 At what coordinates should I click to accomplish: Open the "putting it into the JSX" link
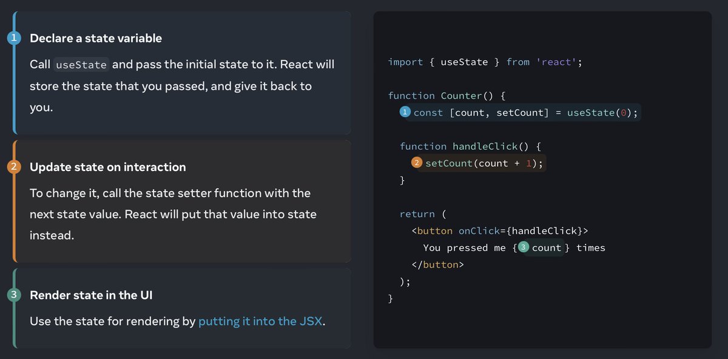click(x=261, y=321)
